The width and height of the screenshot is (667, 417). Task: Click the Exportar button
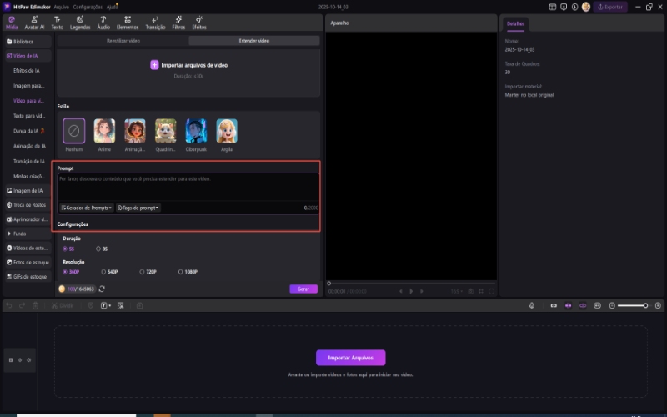click(610, 7)
